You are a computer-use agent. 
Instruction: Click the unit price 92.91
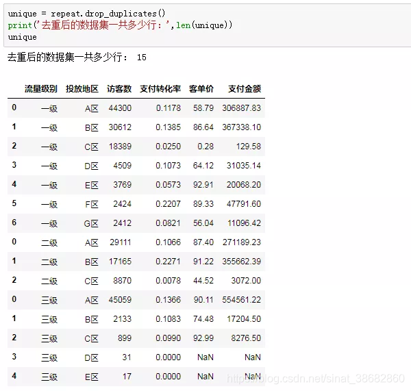203,185
